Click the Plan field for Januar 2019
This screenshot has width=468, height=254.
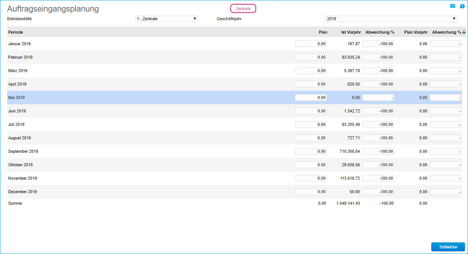tap(311, 44)
